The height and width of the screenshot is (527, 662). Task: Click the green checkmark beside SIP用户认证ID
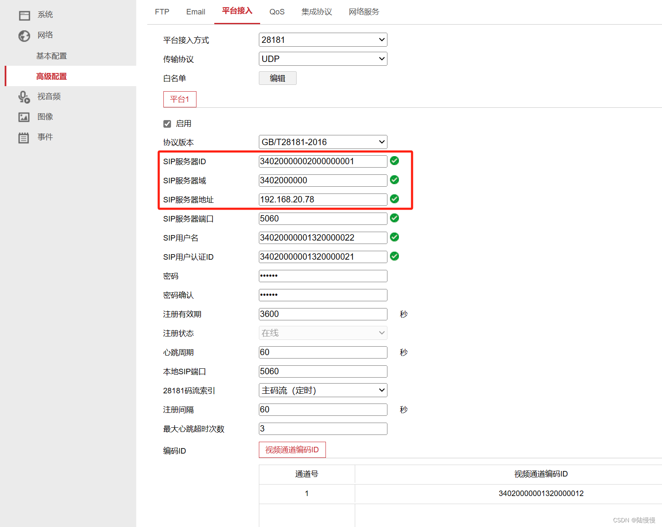tap(394, 256)
